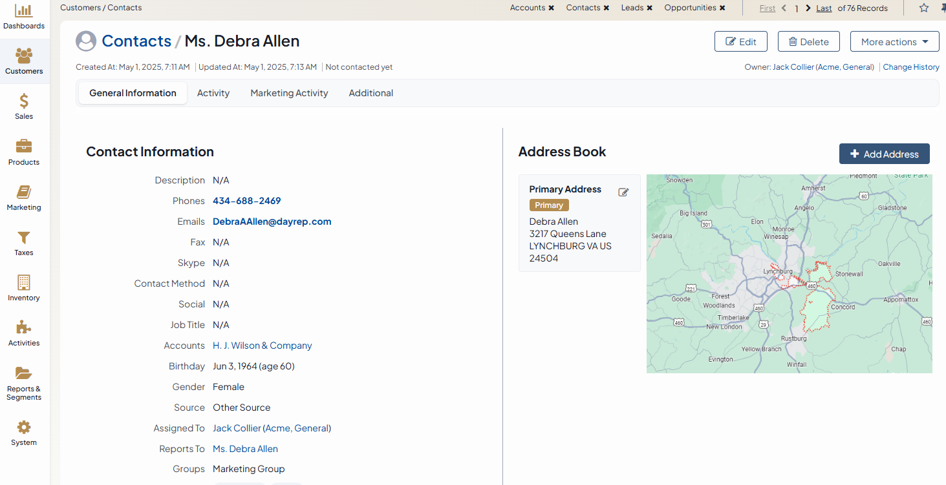Open the Dashboards sidebar icon
Screen dimensions: 946x485
(24, 11)
